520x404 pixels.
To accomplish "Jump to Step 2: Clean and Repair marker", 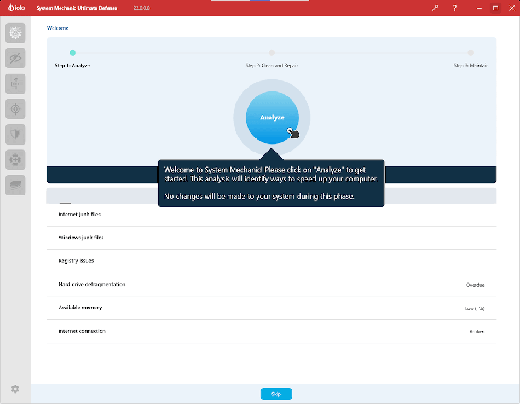I will click(x=271, y=53).
